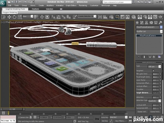Activate the Select and Scale tool

tap(20, 17)
